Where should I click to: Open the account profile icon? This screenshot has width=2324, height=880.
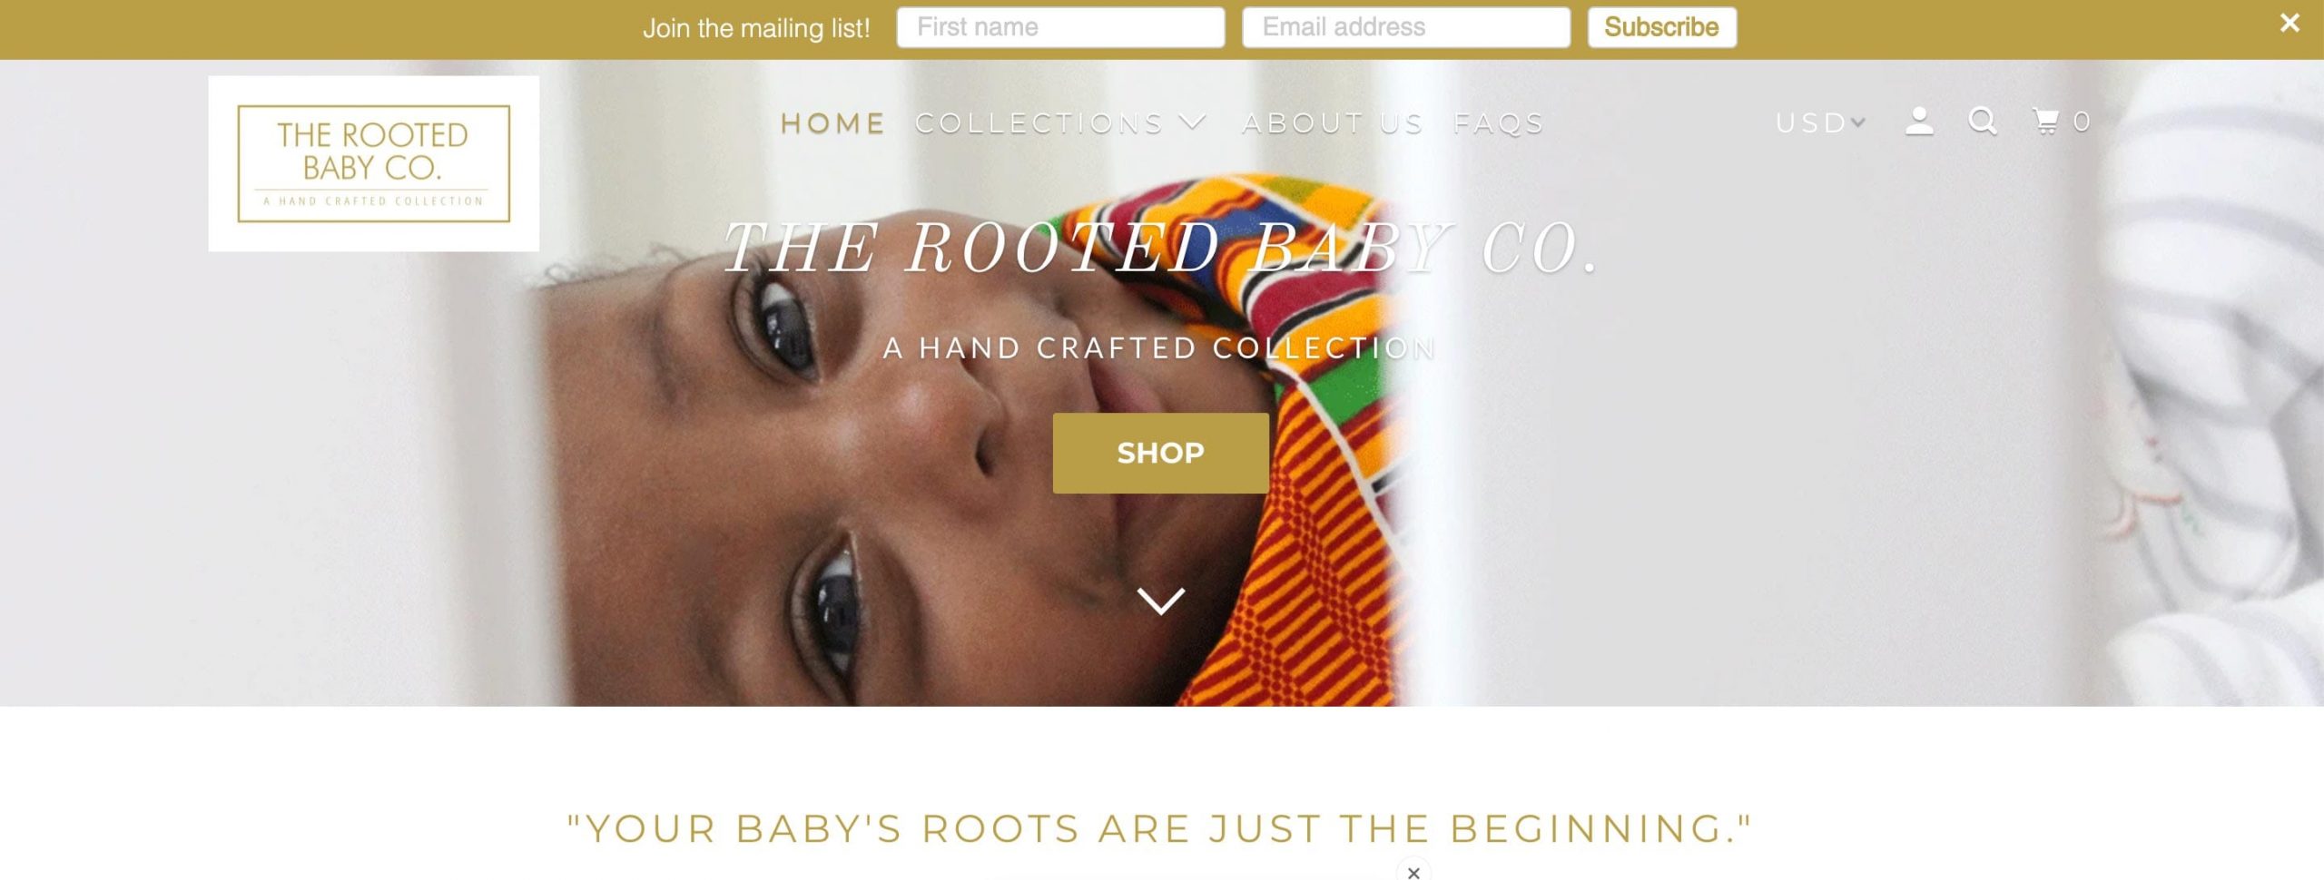pyautogui.click(x=1918, y=122)
